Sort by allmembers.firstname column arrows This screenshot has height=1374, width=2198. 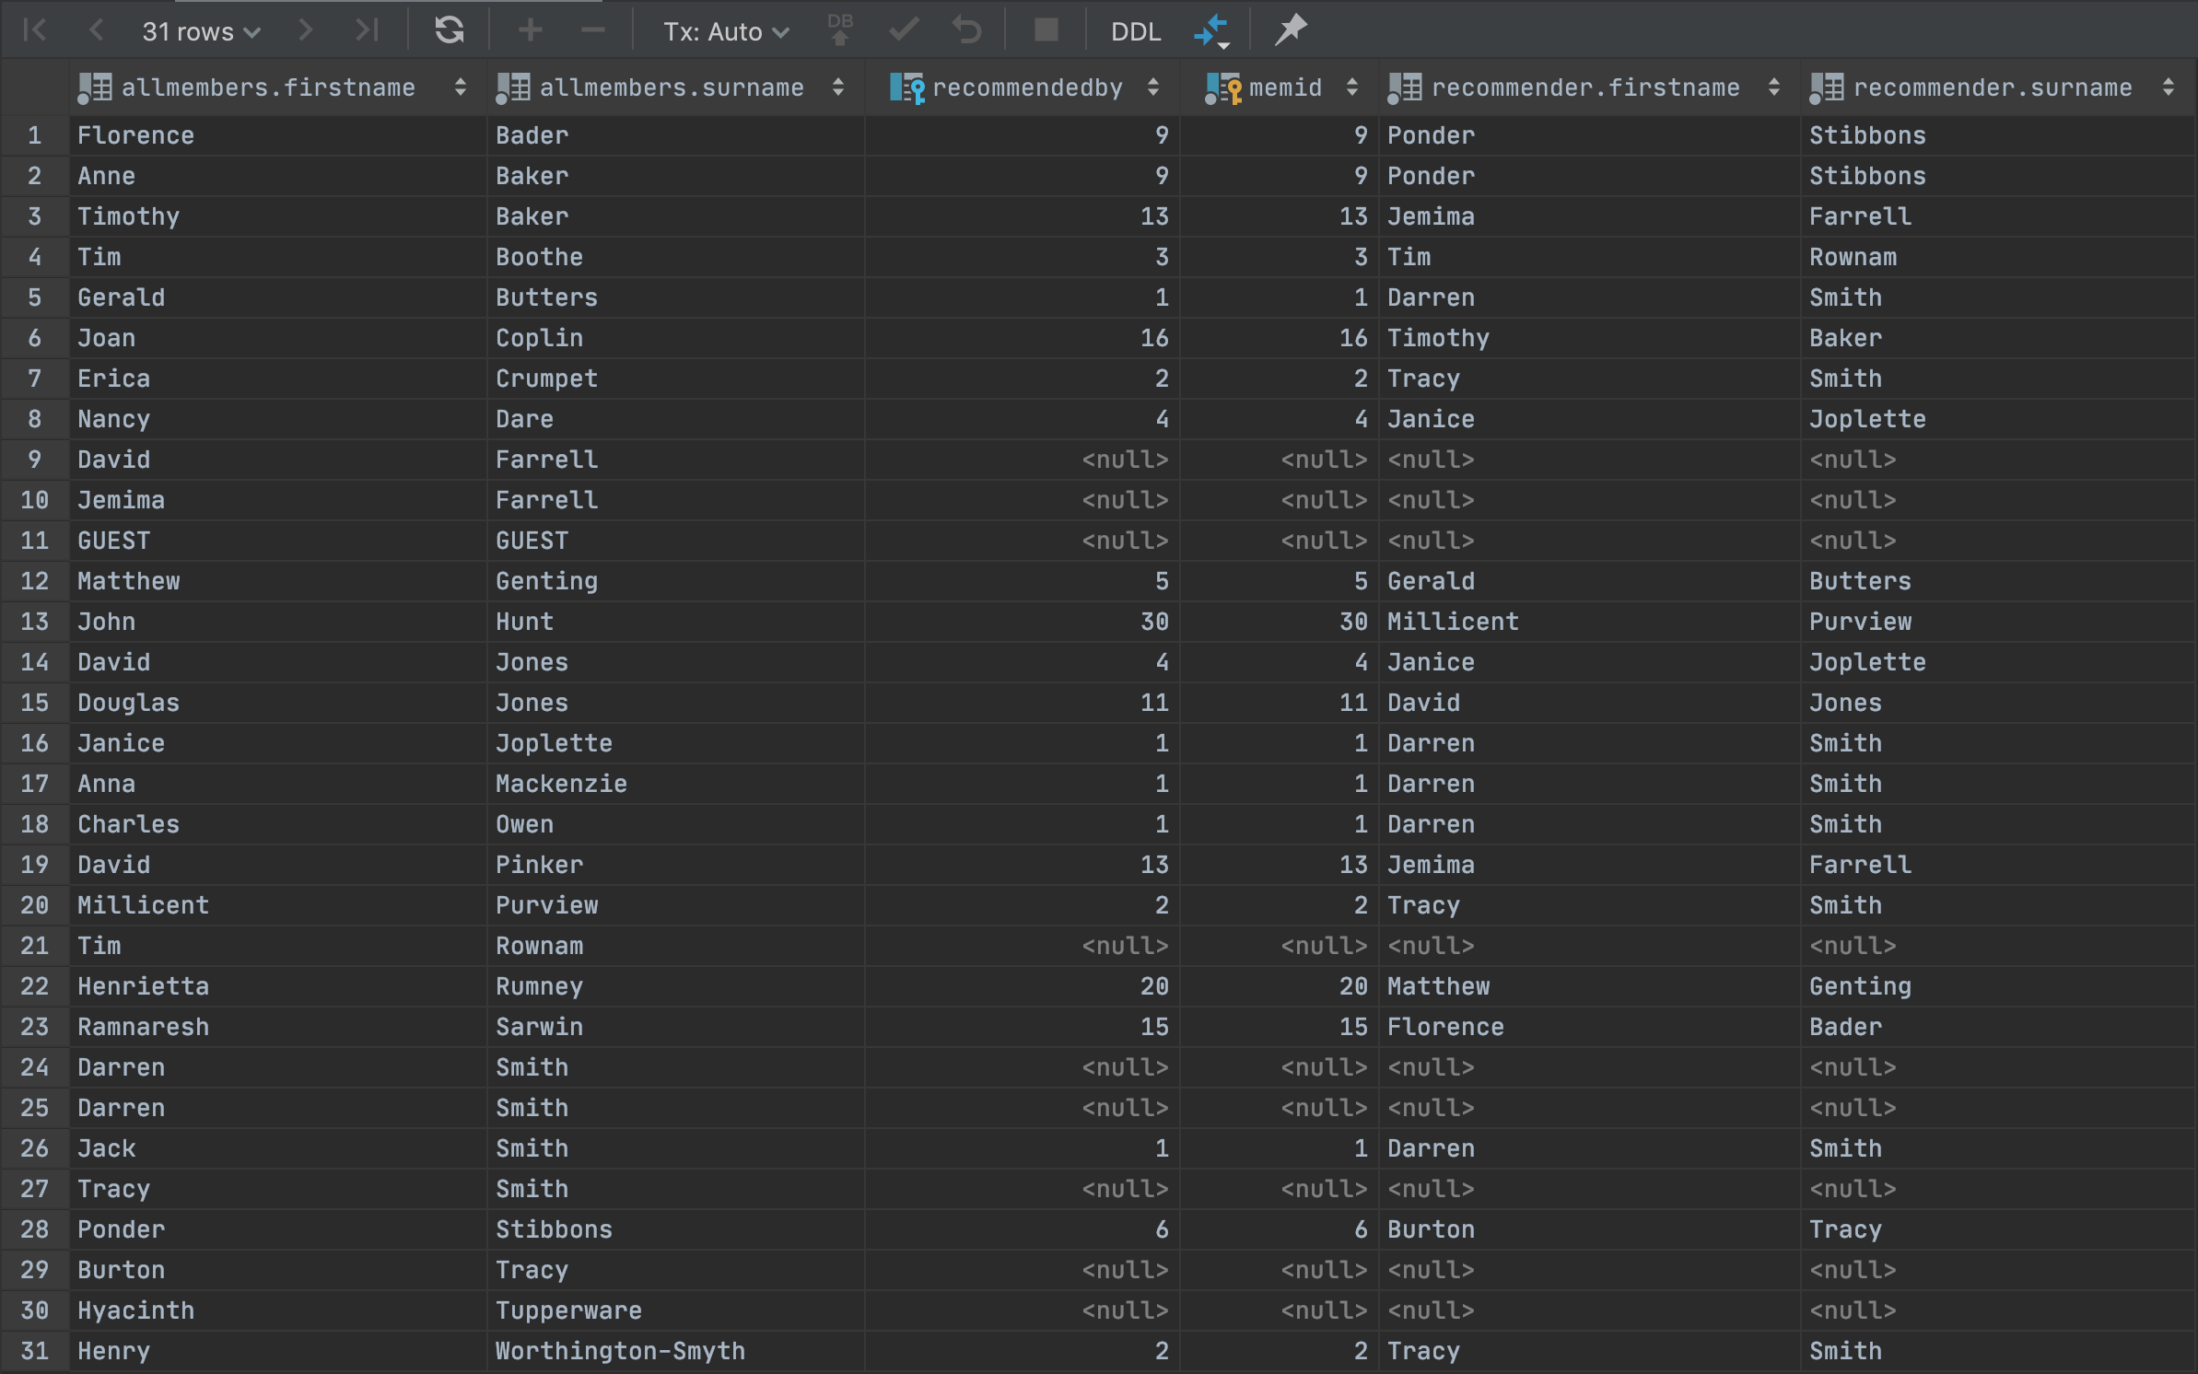pos(460,87)
